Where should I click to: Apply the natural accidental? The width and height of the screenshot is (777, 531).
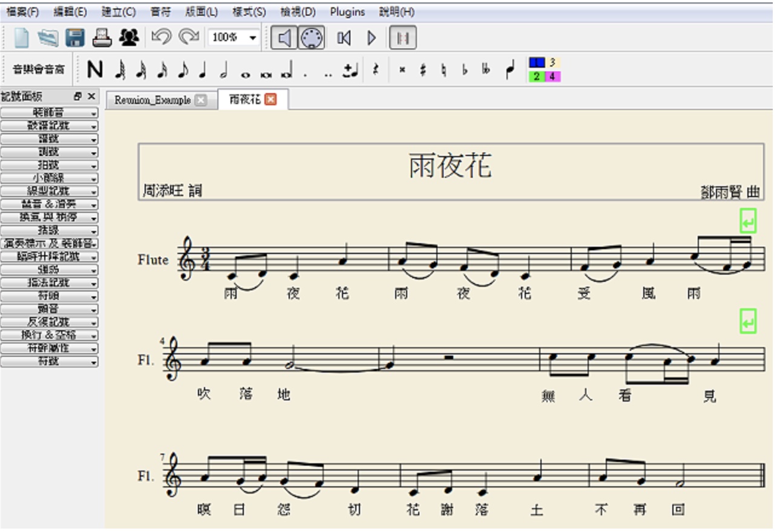coord(444,70)
